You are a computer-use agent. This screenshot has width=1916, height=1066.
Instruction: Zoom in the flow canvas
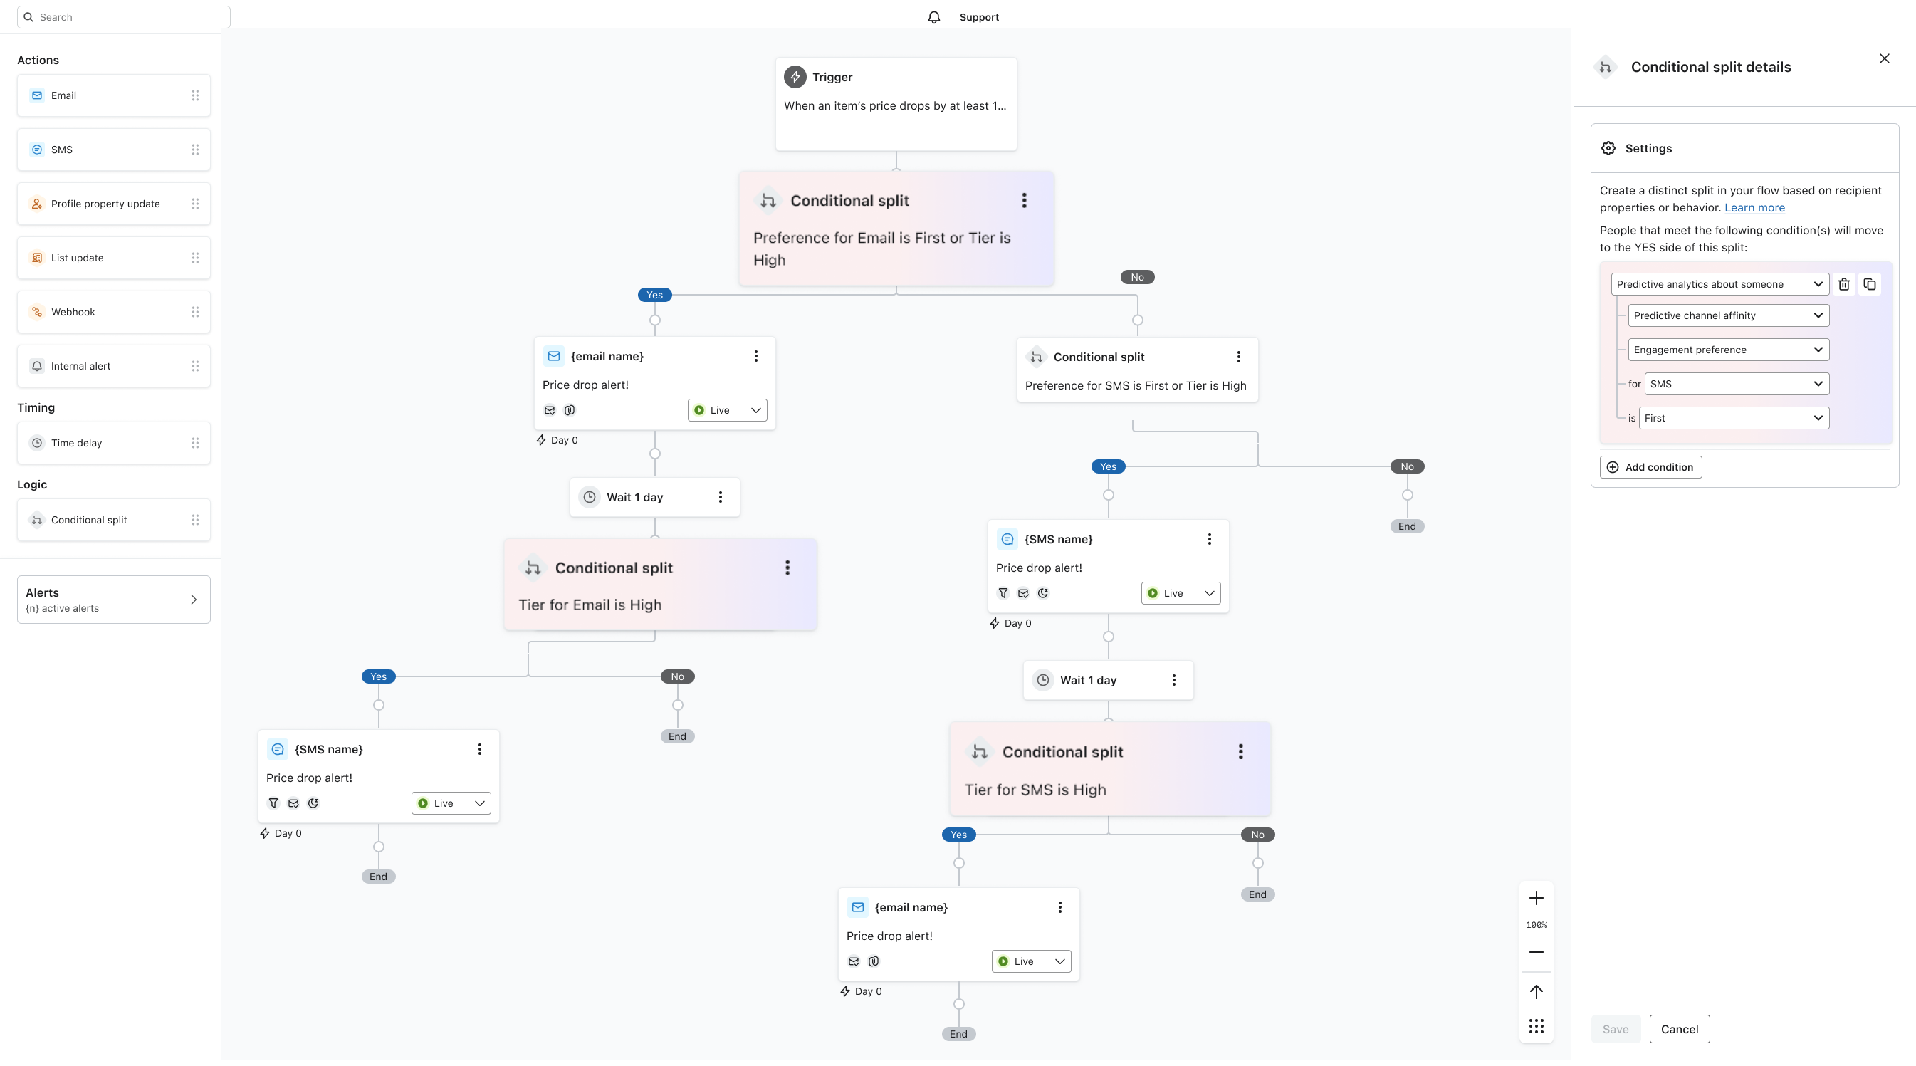click(x=1536, y=899)
